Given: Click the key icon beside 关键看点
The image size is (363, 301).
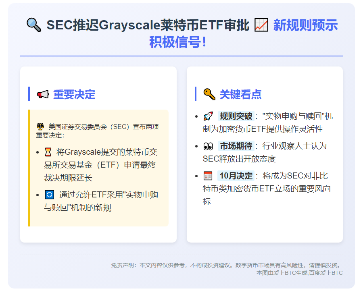Looking at the screenshot, I should [209, 94].
